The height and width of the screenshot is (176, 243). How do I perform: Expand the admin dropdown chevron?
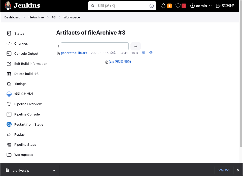[x=210, y=6]
